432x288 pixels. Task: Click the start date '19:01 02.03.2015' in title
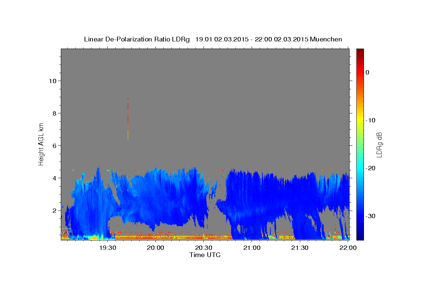[x=222, y=39]
